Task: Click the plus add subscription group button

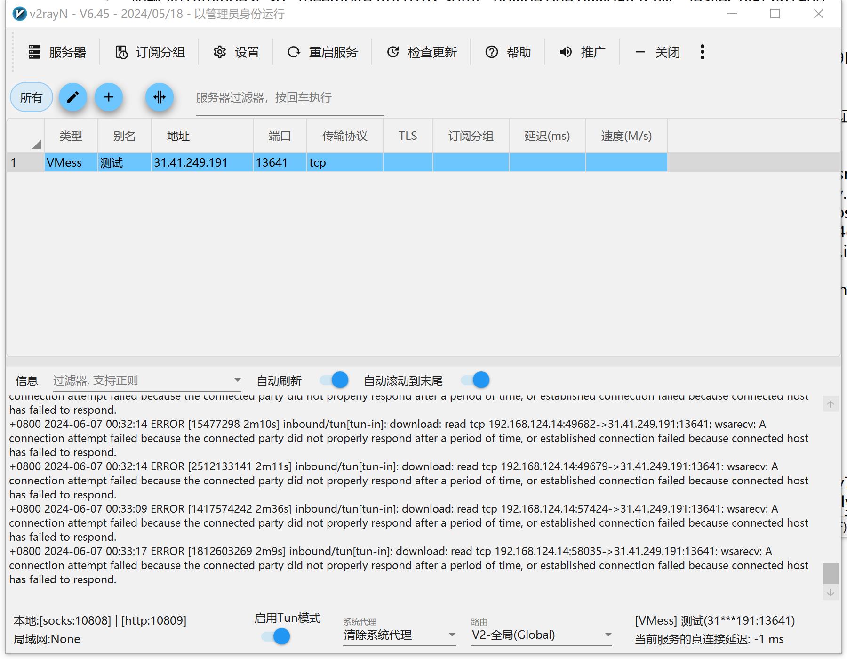Action: coord(109,97)
